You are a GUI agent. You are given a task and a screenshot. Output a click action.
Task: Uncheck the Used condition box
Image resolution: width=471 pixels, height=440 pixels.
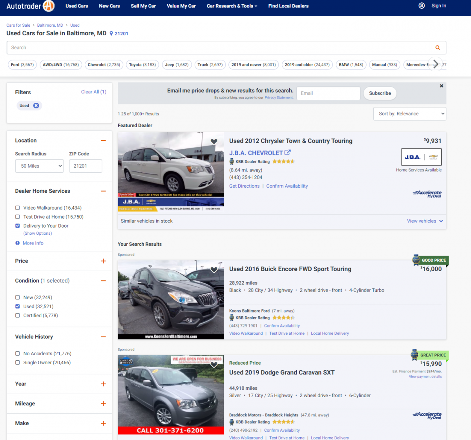[17, 307]
